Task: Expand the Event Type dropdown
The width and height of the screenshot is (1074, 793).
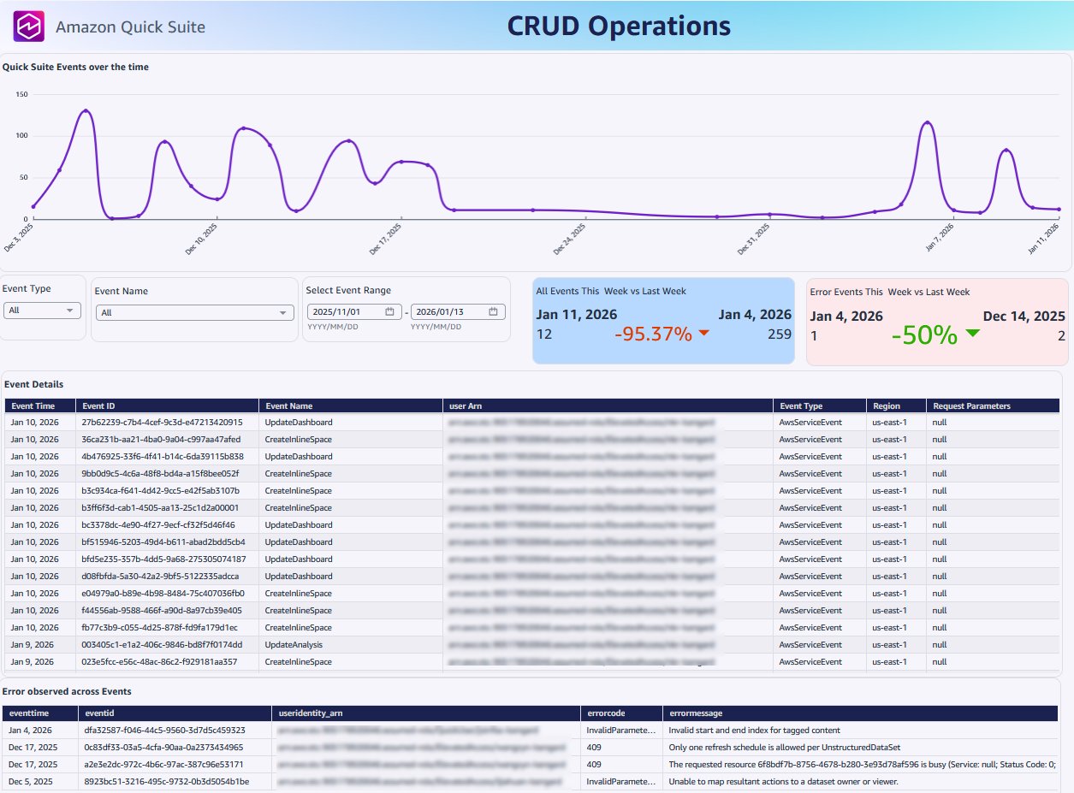Action: (43, 311)
